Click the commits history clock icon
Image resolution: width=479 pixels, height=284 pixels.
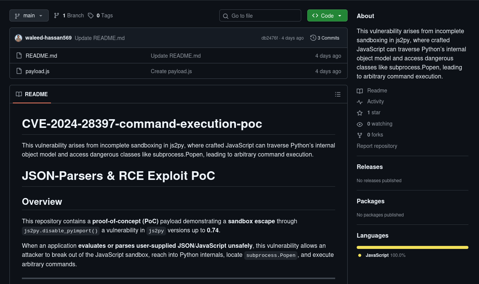tap(313, 38)
